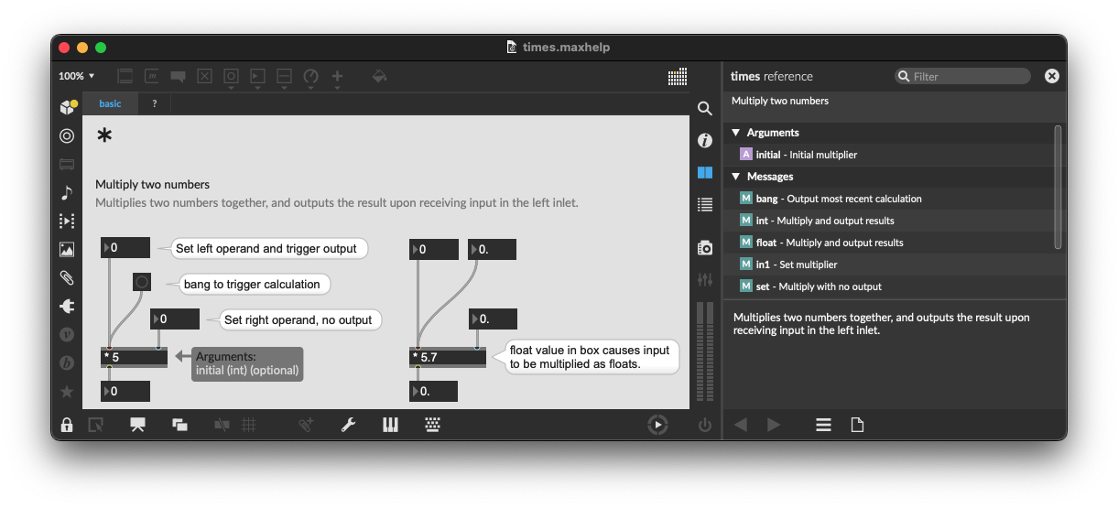1118x508 pixels.
Task: Click the * 5 multiply object box
Action: point(134,357)
